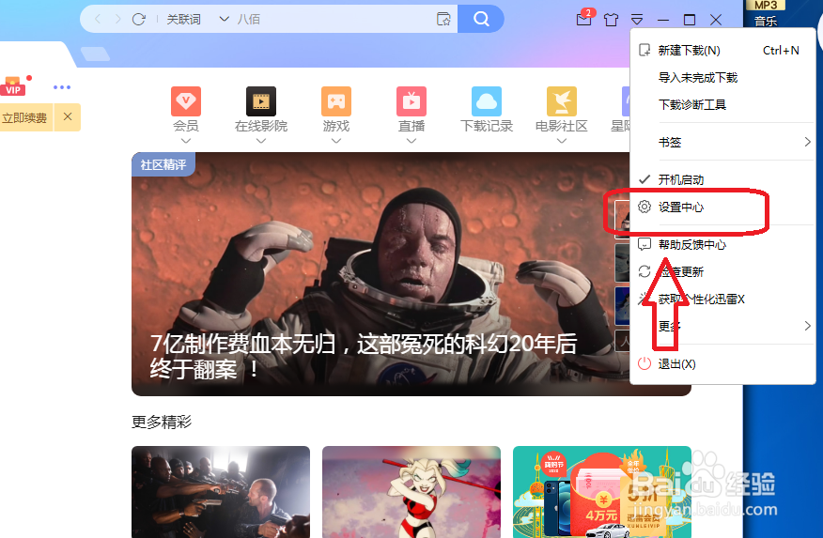Click the bookmark star icon in search bar
The image size is (823, 538).
pos(443,20)
